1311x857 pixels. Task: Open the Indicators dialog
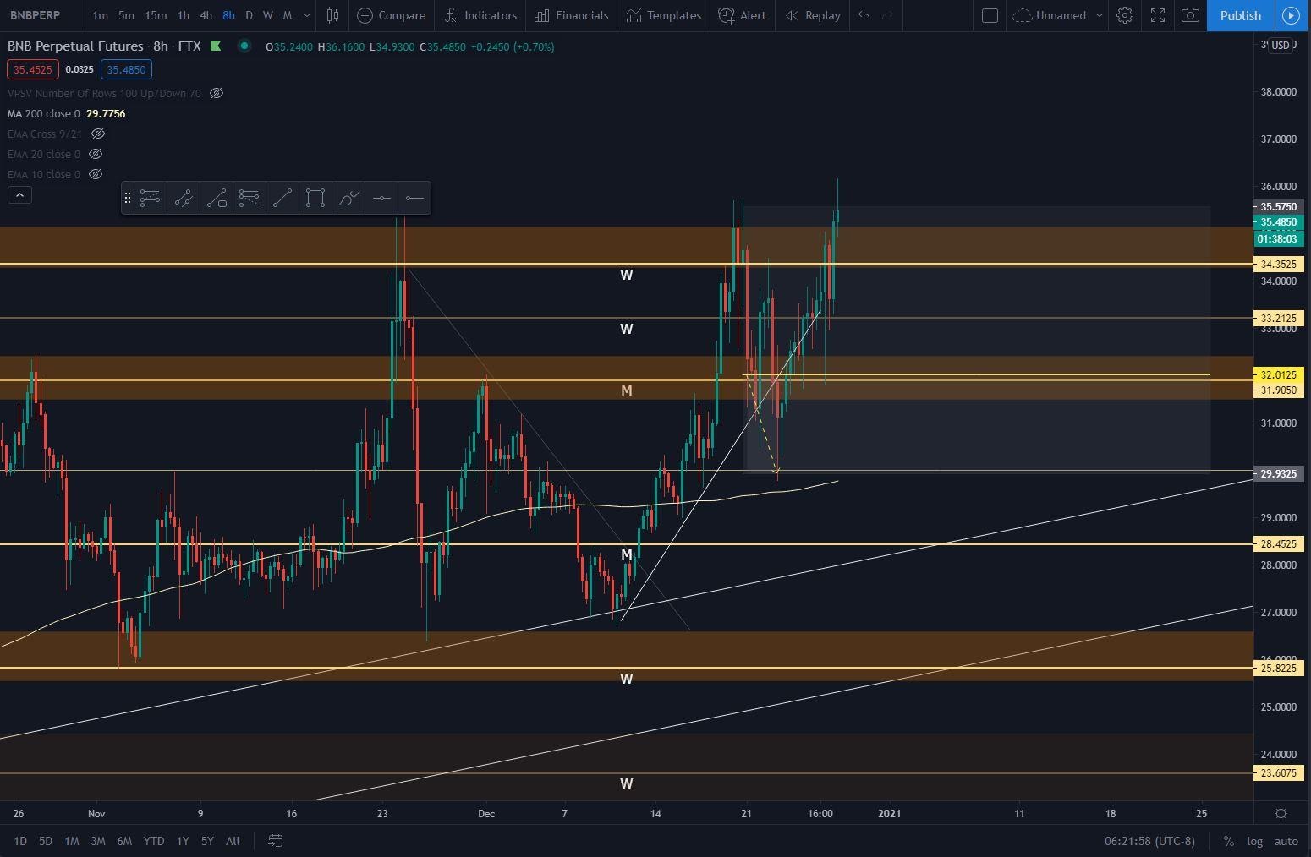[x=480, y=15]
